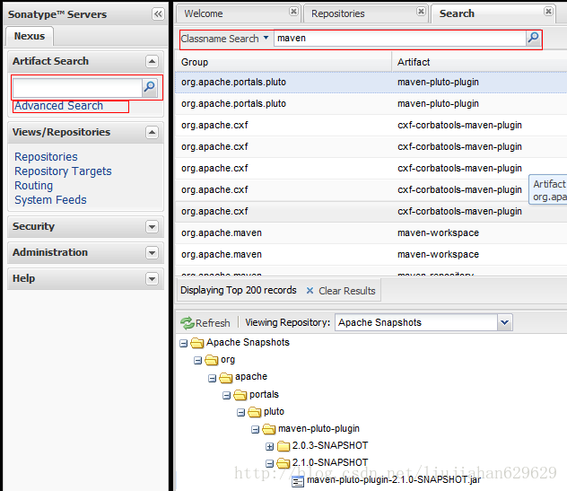
Task: Collapse the Sonatype Servers side panel
Action: (158, 14)
